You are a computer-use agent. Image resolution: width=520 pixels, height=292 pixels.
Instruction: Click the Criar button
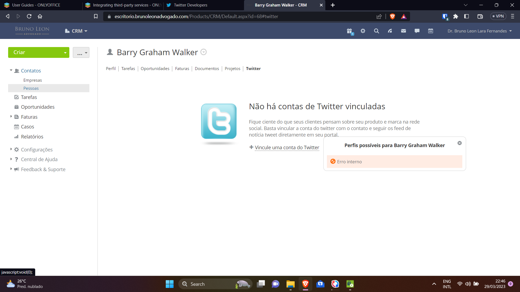tap(35, 52)
